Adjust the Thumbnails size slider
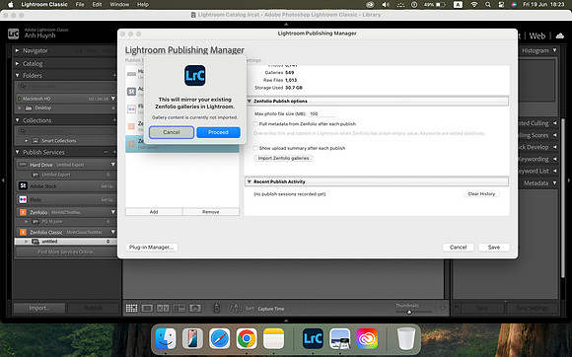This screenshot has width=572, height=357. tap(409, 312)
